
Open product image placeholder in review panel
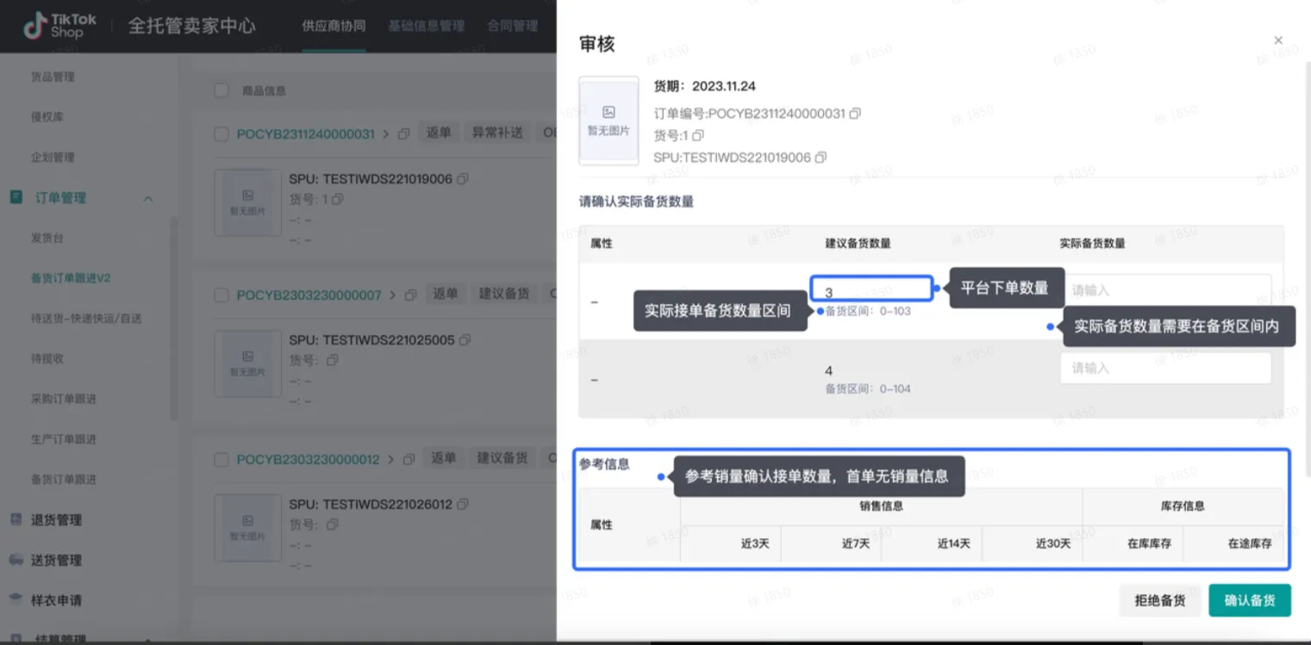[x=609, y=120]
